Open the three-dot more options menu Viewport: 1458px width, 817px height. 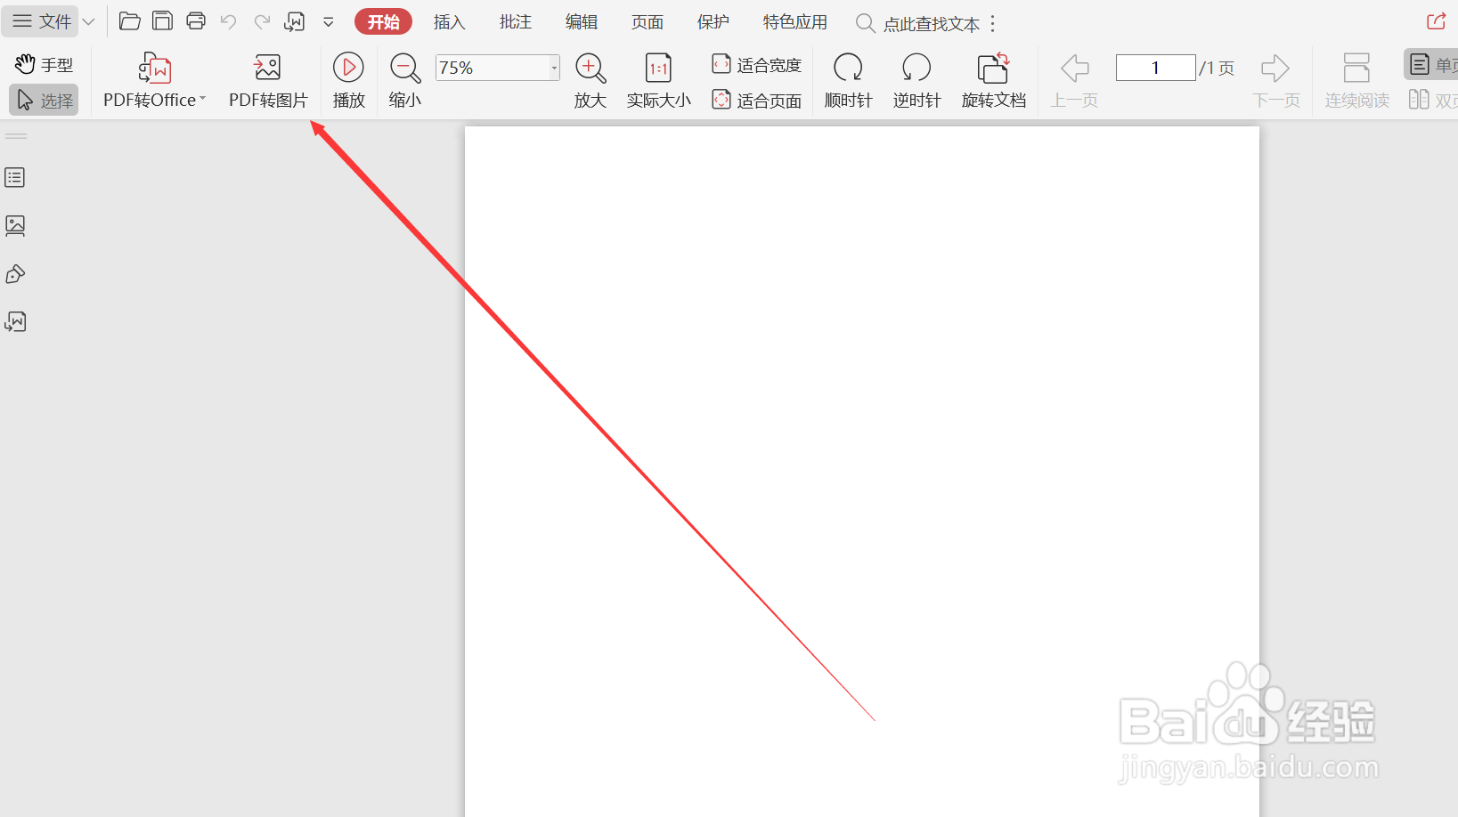click(993, 24)
